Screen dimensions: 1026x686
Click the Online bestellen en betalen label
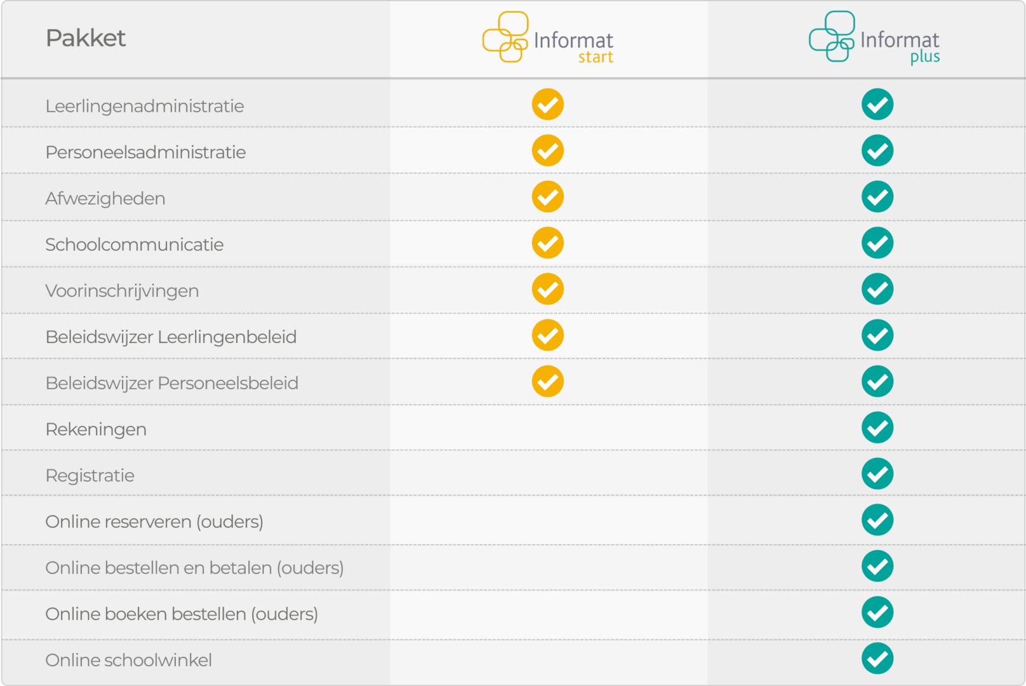(194, 568)
